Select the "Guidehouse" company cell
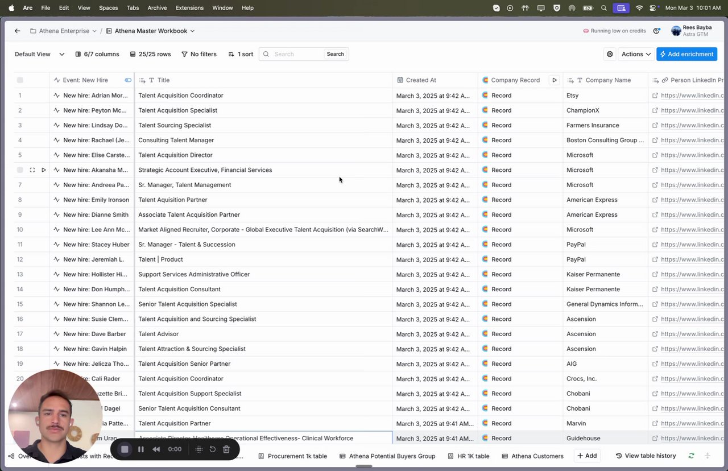 (605, 439)
